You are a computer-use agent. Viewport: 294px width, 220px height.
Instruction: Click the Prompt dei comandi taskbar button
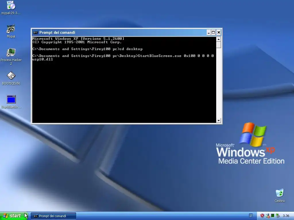pos(53,216)
